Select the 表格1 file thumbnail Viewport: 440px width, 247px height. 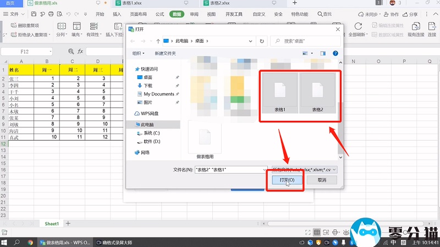tap(280, 93)
